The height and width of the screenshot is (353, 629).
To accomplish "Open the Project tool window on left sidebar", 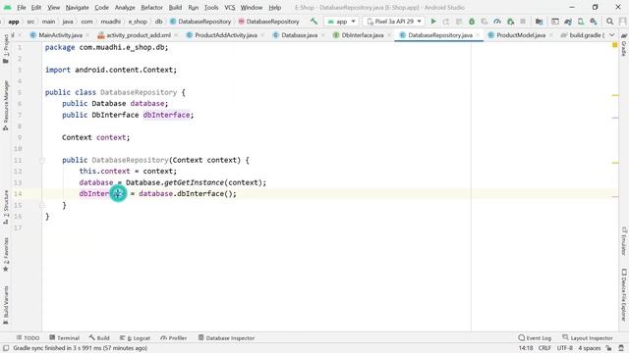I will tap(6, 48).
